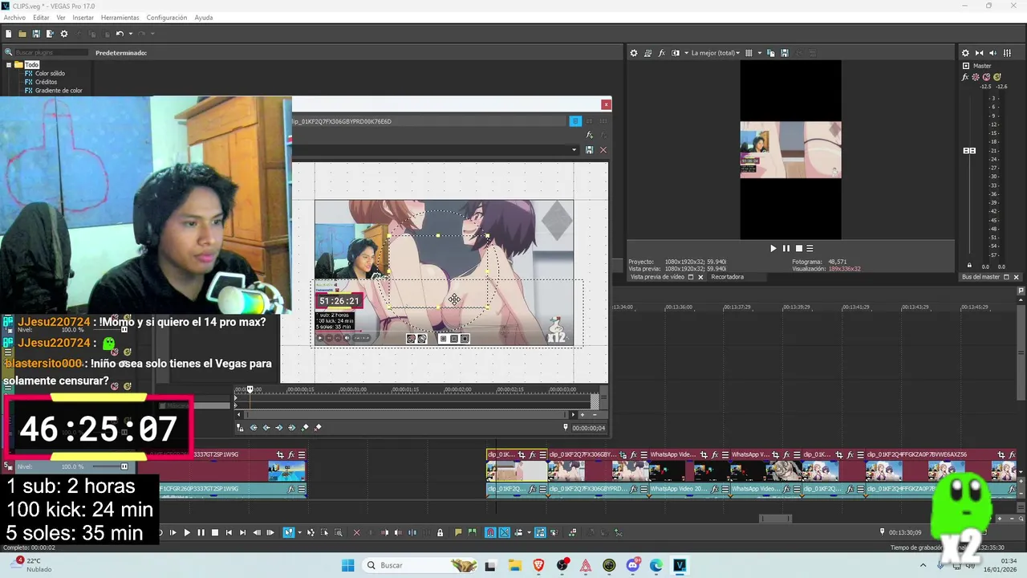Open the Configuración menu
This screenshot has height=578, width=1027.
(167, 18)
